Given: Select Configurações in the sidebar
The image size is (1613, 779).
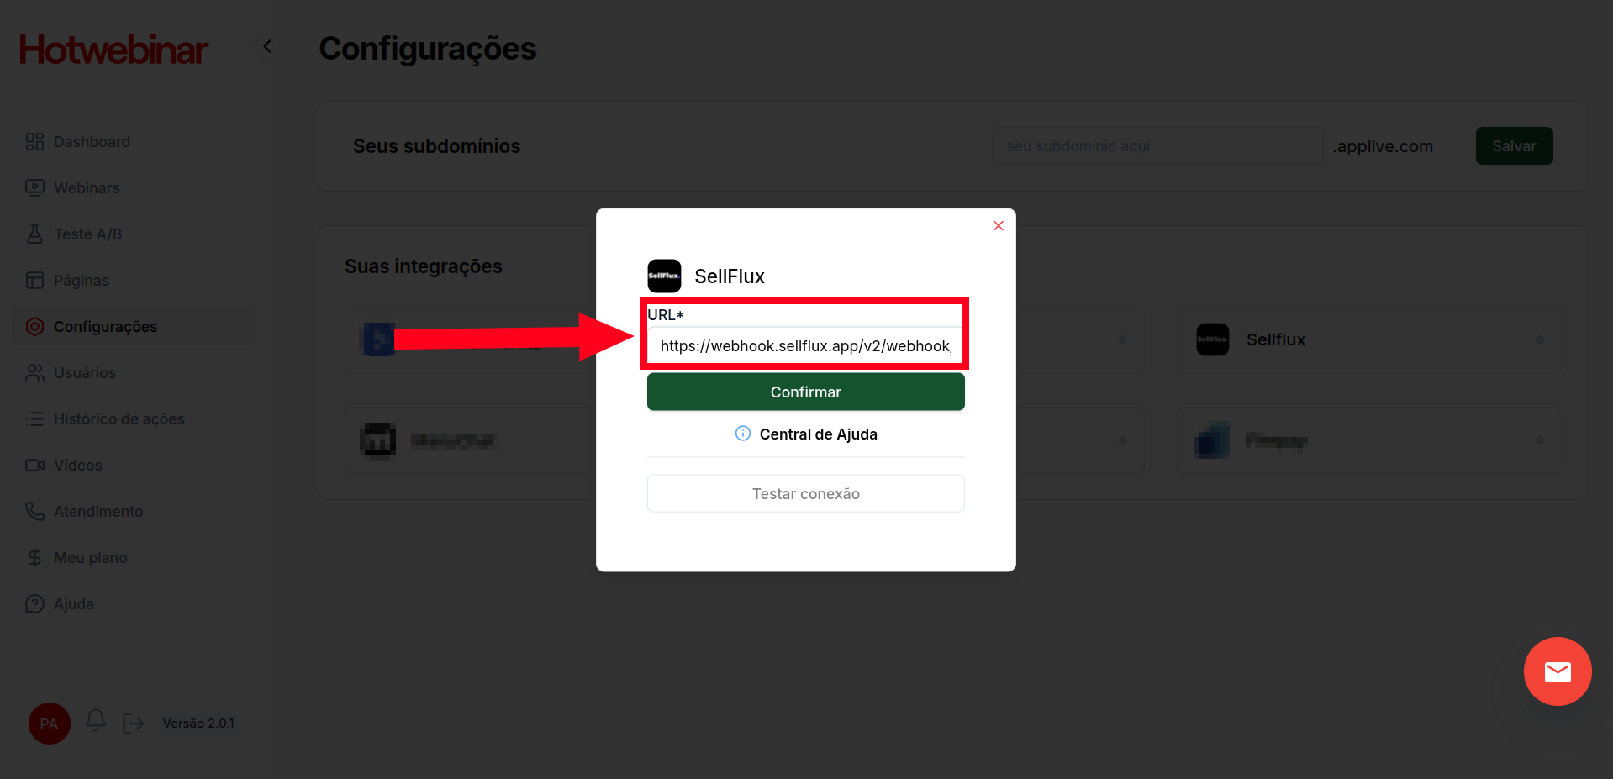Looking at the screenshot, I should (134, 327).
